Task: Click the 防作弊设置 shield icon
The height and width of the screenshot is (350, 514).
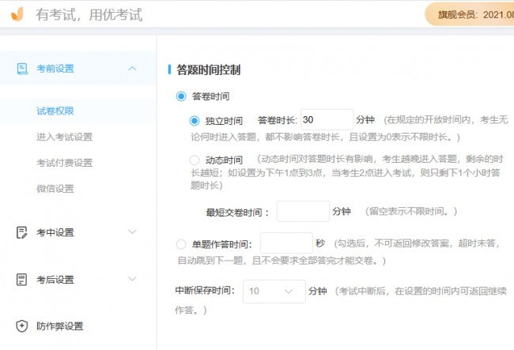Action: pyautogui.click(x=21, y=326)
